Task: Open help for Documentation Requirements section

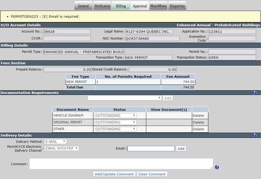Action: click(254, 93)
